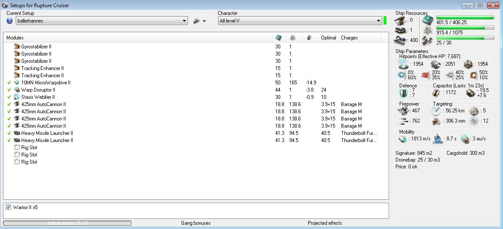Click the Cargohold: 300 m3 text
503x229 pixels.
click(x=466, y=153)
